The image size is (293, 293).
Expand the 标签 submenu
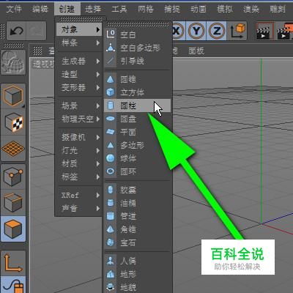pyautogui.click(x=79, y=177)
